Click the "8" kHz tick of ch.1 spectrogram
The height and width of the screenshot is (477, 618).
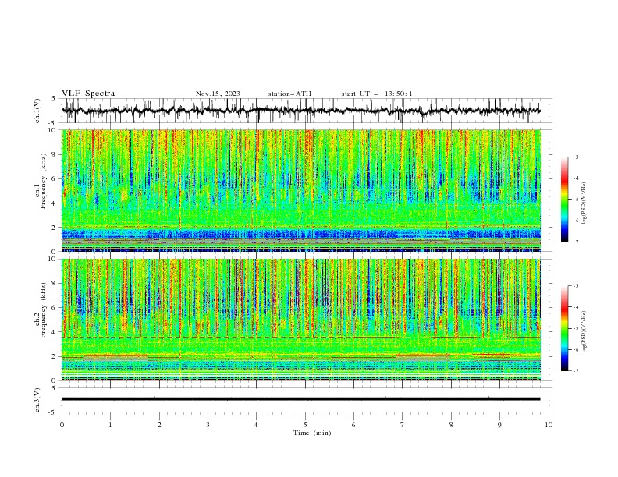pos(55,154)
